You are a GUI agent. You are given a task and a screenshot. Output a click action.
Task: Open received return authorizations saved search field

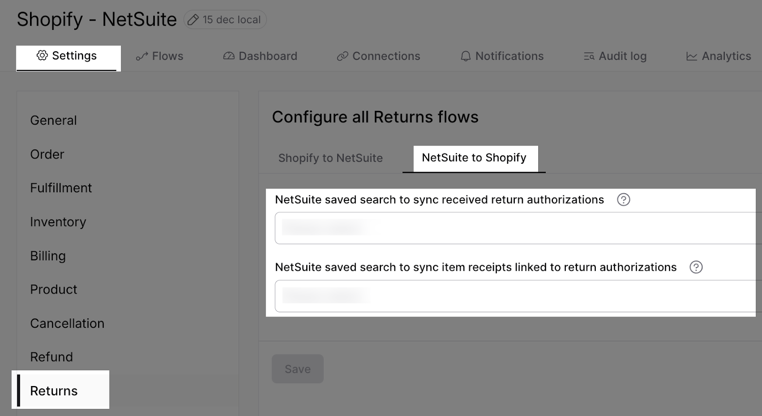click(518, 228)
